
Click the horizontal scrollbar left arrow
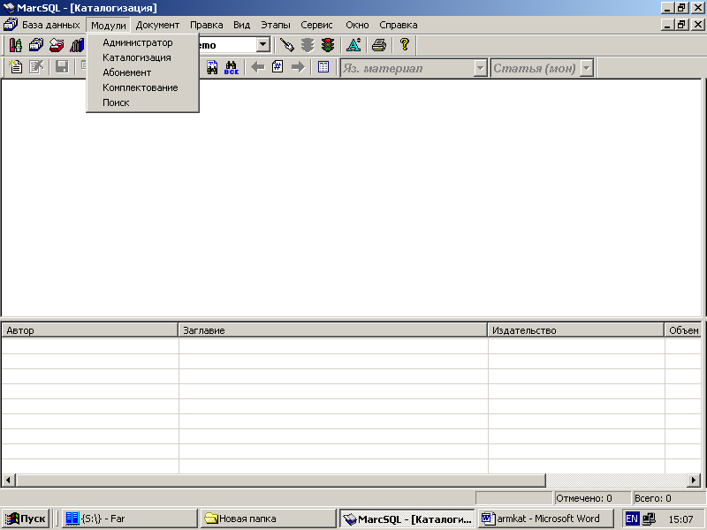tap(9, 481)
